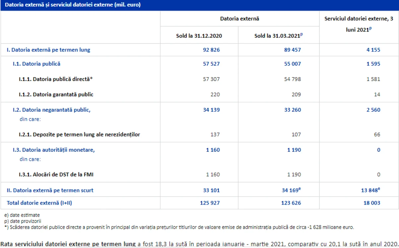
Task: Click bold 0 in 'Datoria autorității monetare' row
Action: click(379, 150)
